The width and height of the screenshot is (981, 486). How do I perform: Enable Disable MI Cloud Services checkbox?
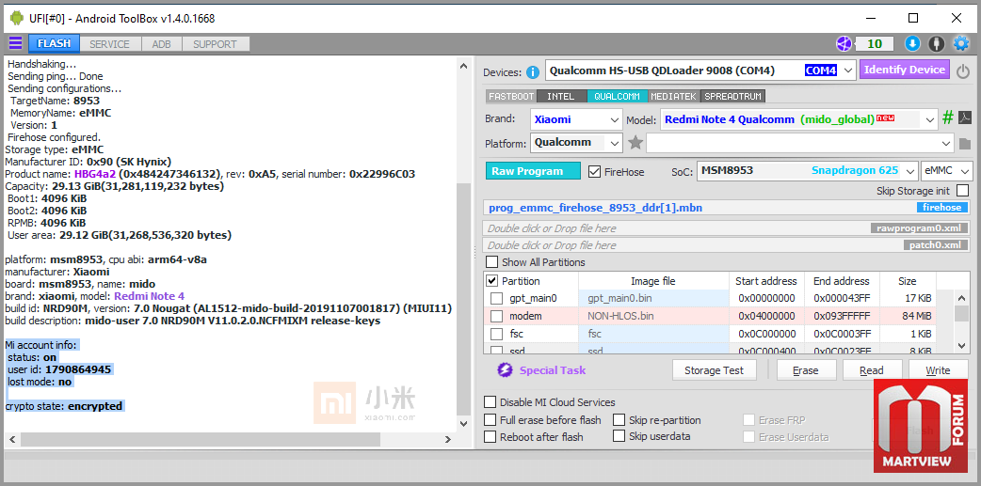[x=490, y=402]
